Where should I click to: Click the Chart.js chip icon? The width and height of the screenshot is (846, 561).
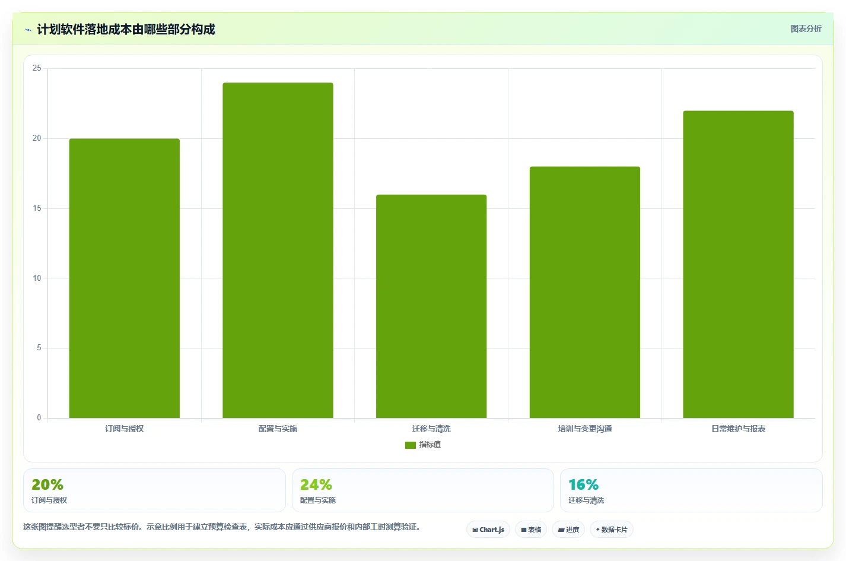click(475, 530)
